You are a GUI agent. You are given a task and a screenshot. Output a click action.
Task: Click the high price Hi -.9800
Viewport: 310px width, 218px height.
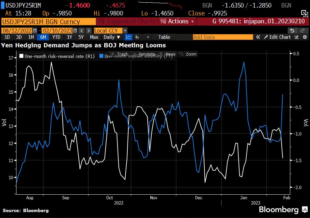108,13
